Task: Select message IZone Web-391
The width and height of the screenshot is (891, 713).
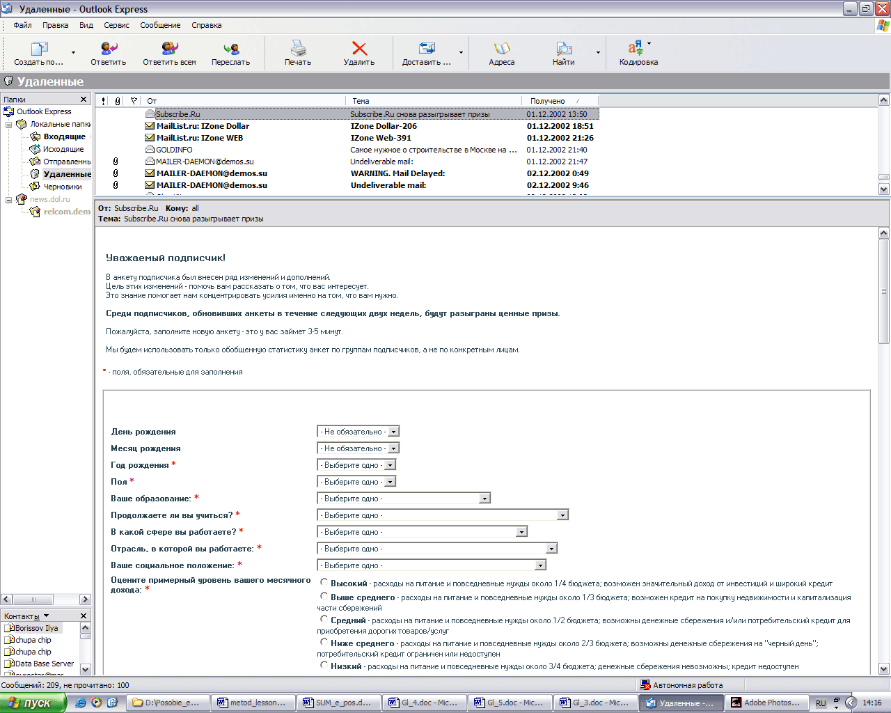Action: [347, 138]
